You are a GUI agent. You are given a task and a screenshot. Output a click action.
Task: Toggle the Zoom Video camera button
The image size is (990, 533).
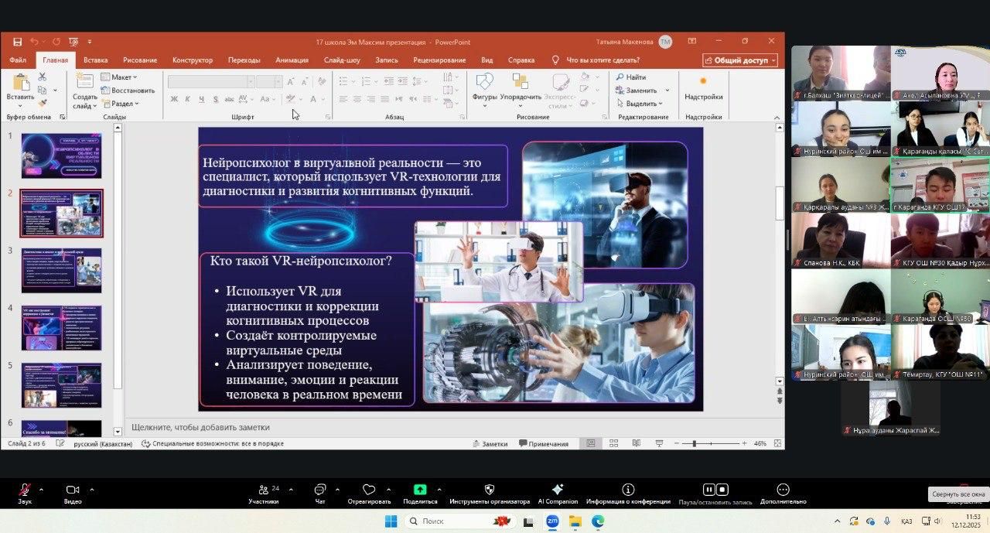(x=73, y=490)
